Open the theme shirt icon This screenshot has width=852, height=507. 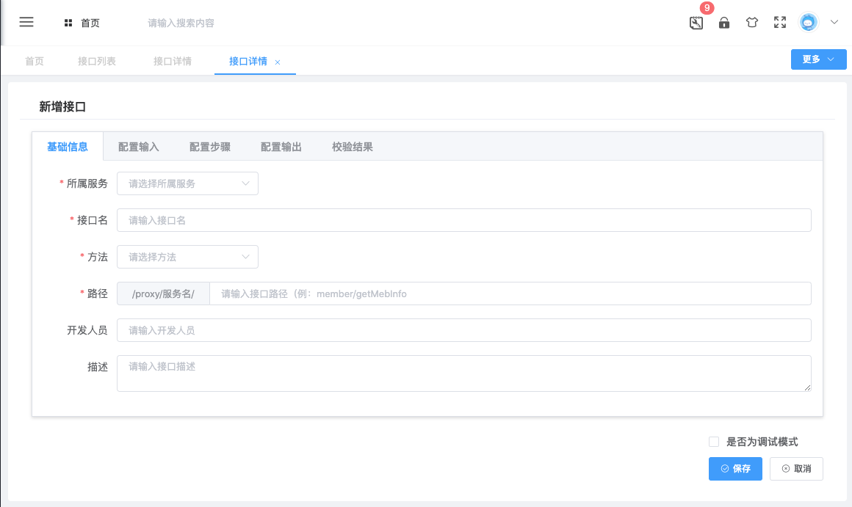[751, 23]
